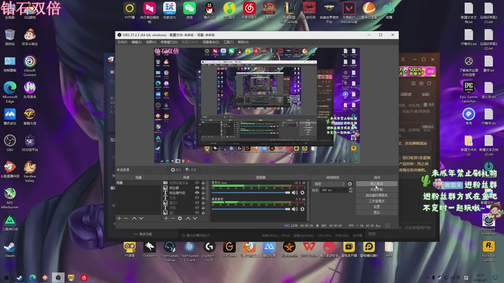Viewport: 504px width, 283px height.
Task: Increase transition duration with up arrow
Action: coord(350,189)
